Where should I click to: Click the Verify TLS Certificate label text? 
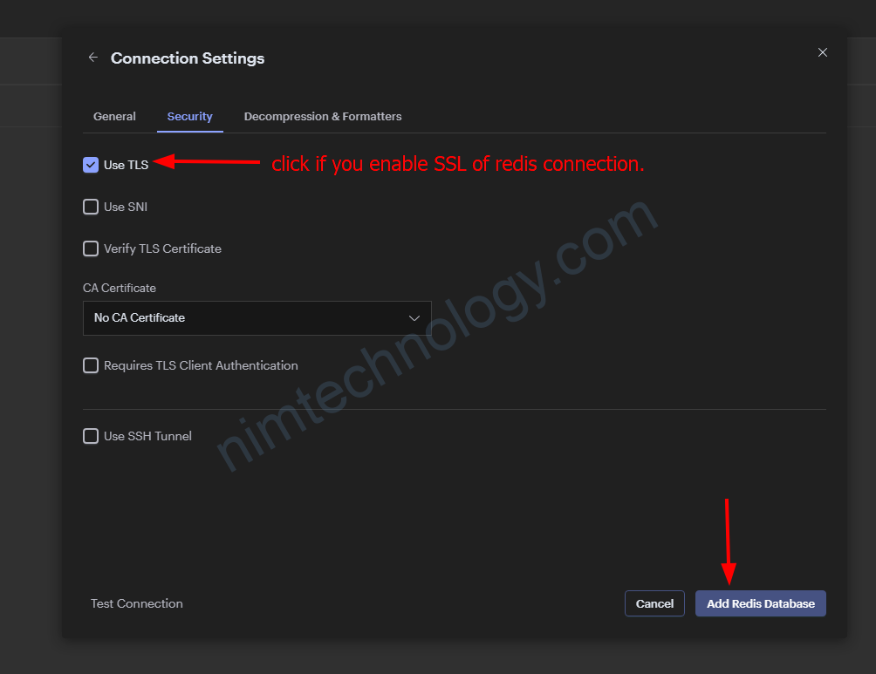click(162, 248)
